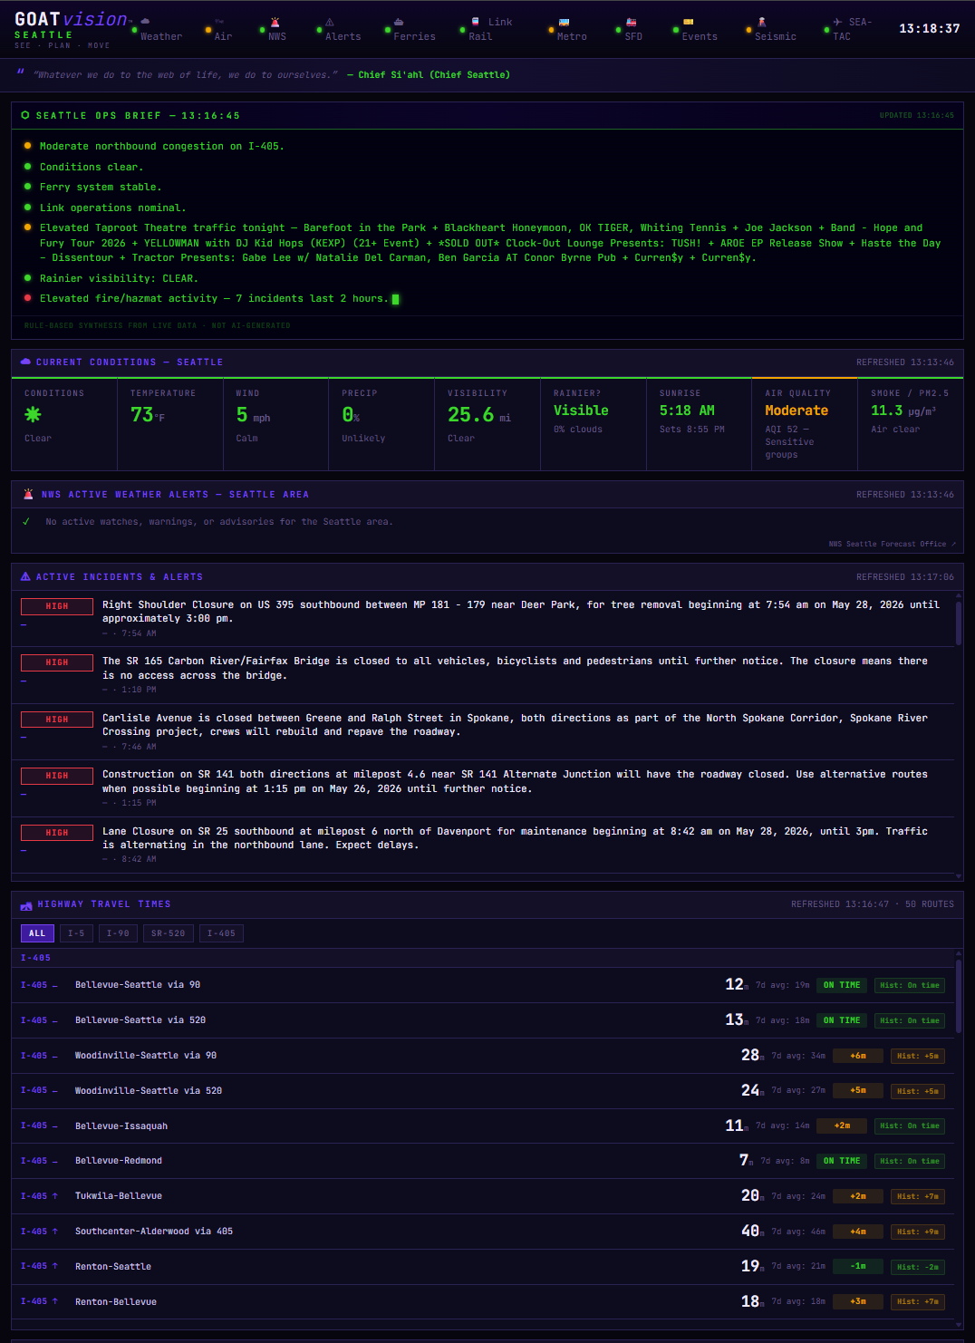Select the Metro nav icon
The height and width of the screenshot is (1343, 975).
(564, 22)
